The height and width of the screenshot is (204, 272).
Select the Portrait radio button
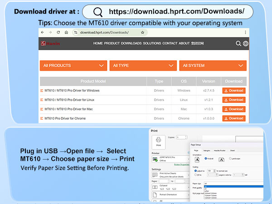tap(206, 159)
